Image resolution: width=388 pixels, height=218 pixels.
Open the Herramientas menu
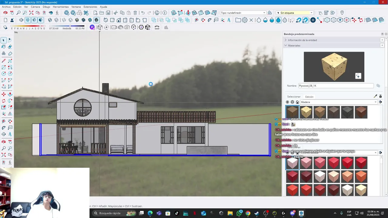coord(61,7)
